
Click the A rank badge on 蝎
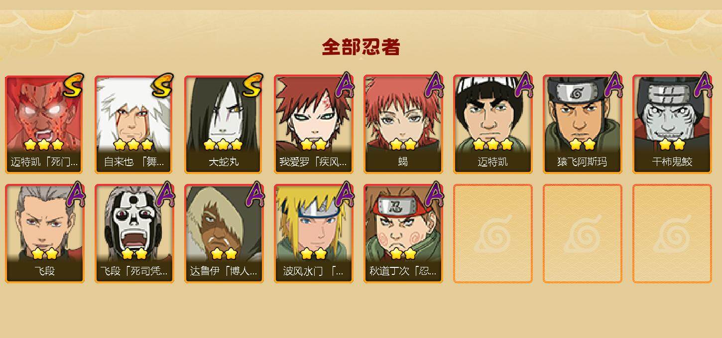pyautogui.click(x=434, y=85)
